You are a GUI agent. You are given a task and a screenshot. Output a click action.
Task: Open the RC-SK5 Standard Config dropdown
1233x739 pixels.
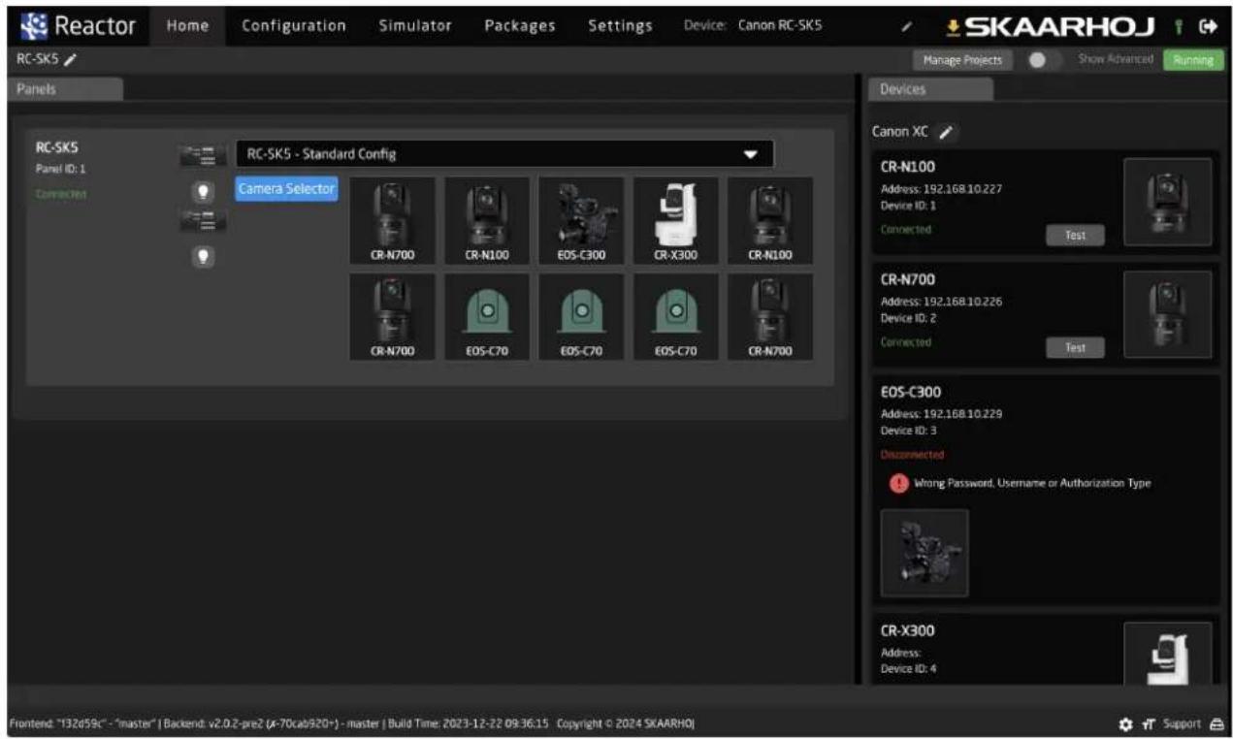pos(504,154)
